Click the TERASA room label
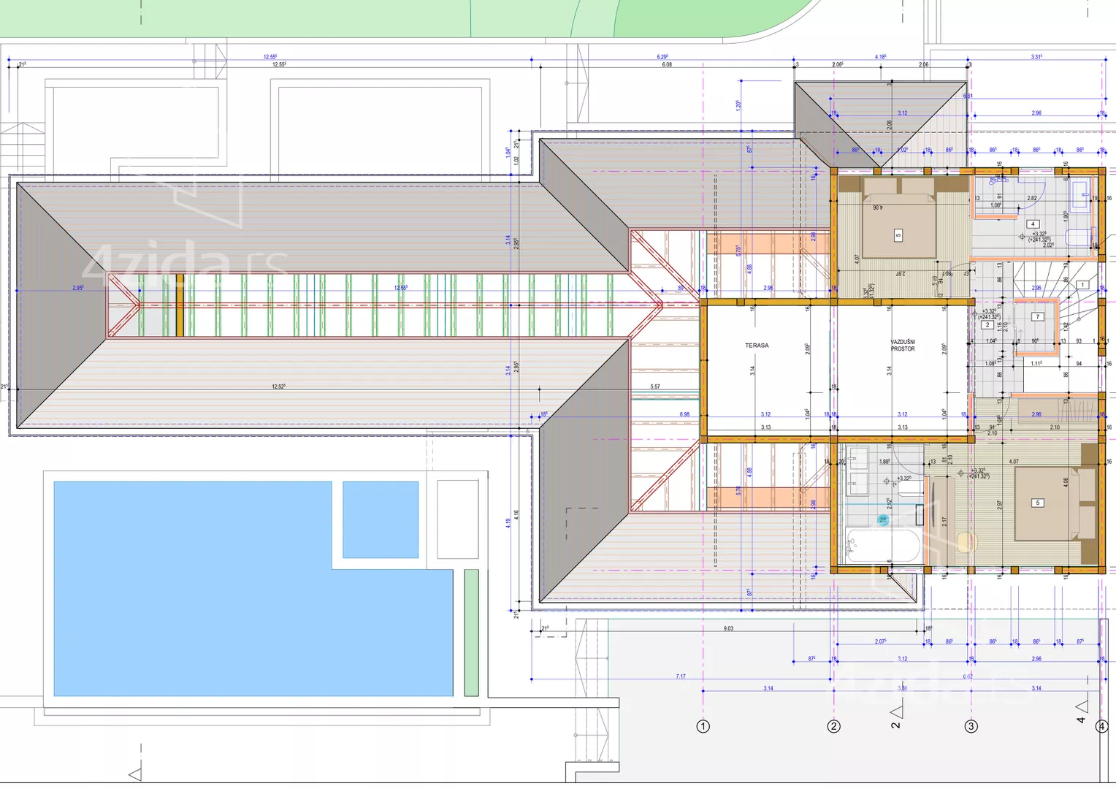The height and width of the screenshot is (789, 1116). tap(757, 346)
